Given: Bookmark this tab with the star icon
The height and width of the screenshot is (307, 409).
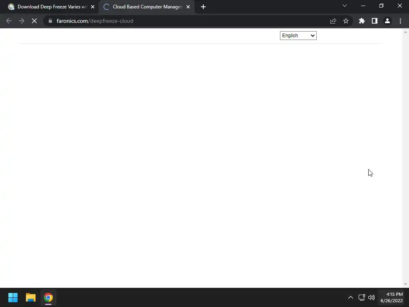Looking at the screenshot, I should click(346, 21).
